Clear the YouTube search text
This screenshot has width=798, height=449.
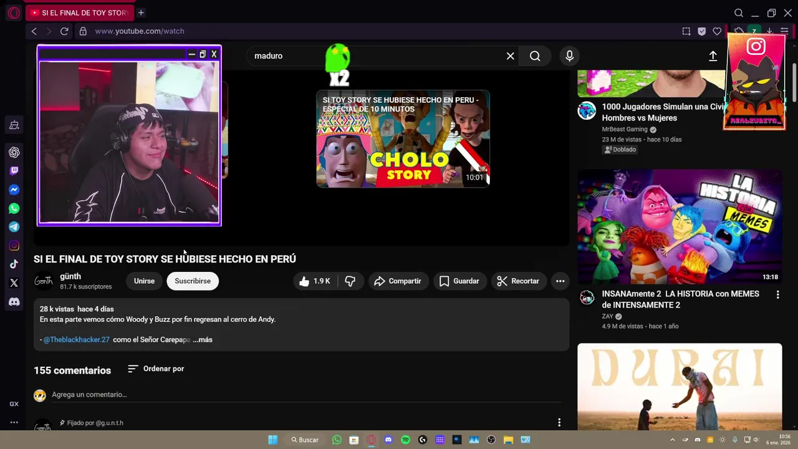point(510,56)
